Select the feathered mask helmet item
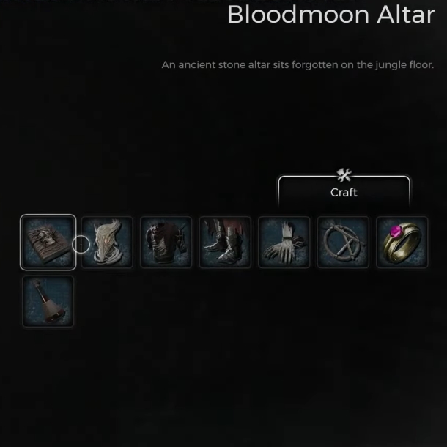 [x=107, y=242]
